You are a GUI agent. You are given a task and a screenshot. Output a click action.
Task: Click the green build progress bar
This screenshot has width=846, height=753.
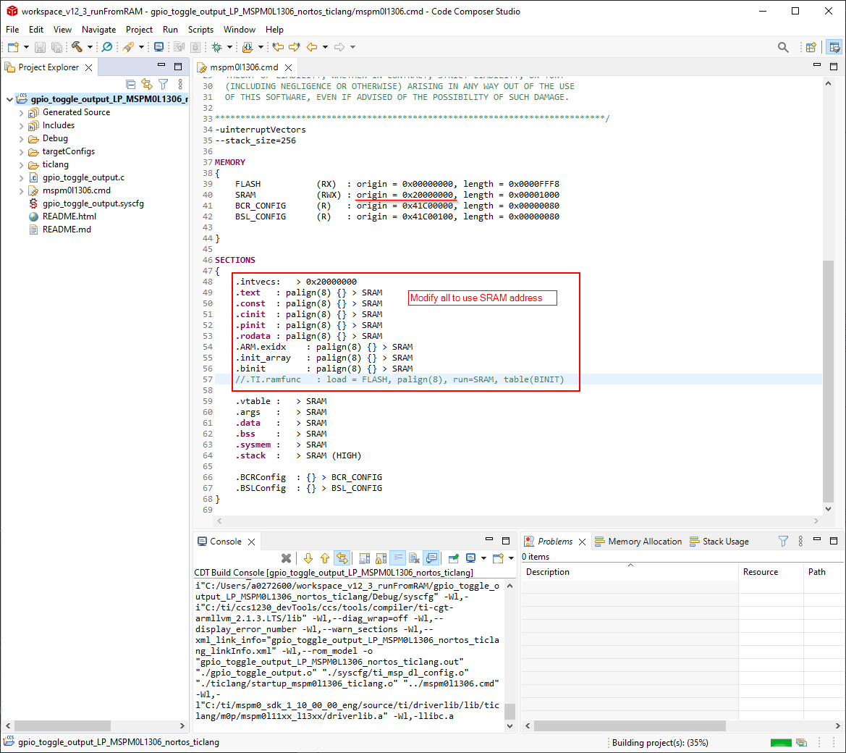[x=781, y=743]
